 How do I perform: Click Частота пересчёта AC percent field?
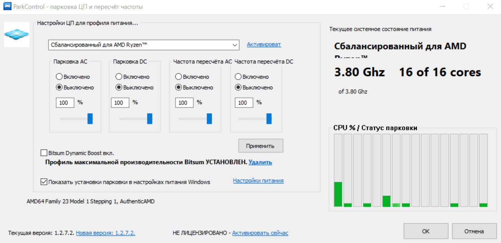(184, 103)
